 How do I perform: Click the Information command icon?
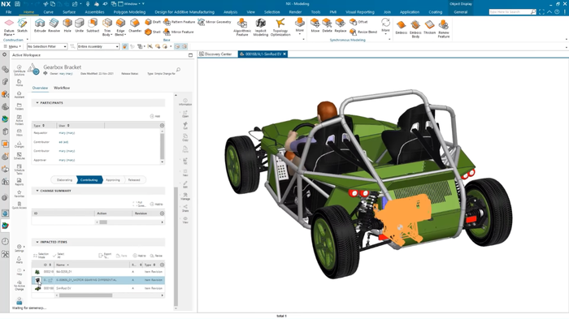click(x=185, y=101)
